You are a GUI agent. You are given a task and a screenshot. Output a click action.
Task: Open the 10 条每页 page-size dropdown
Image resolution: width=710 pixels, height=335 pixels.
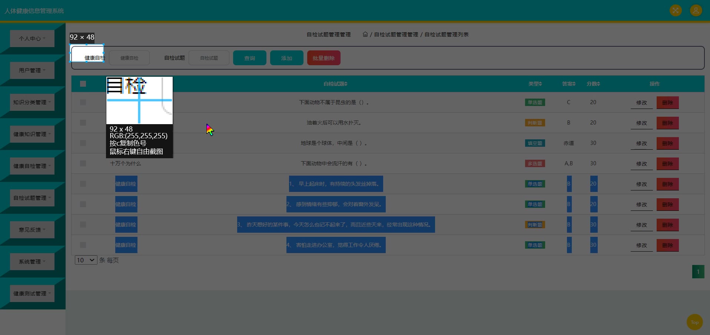[x=86, y=260]
